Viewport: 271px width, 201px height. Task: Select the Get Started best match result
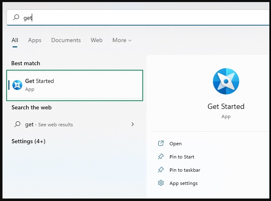click(x=75, y=85)
